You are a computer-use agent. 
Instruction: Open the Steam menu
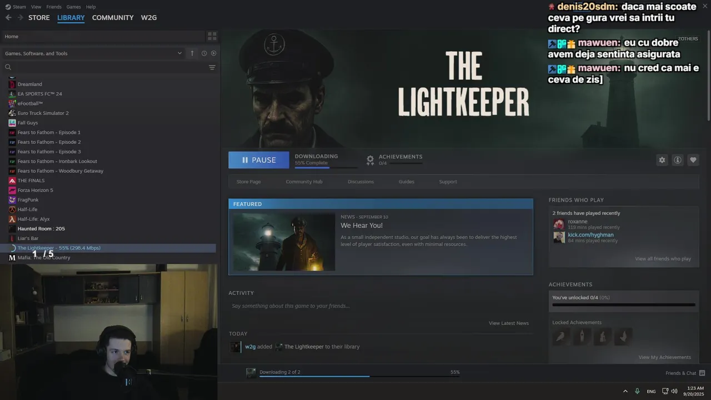(19, 7)
